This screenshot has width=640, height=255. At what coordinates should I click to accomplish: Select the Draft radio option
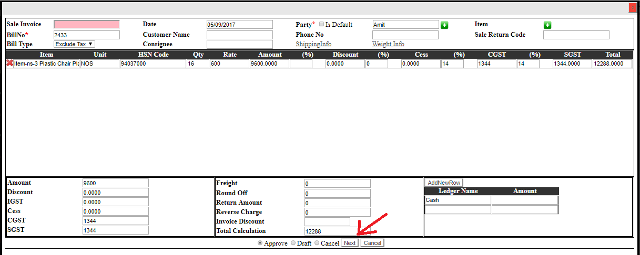293,243
